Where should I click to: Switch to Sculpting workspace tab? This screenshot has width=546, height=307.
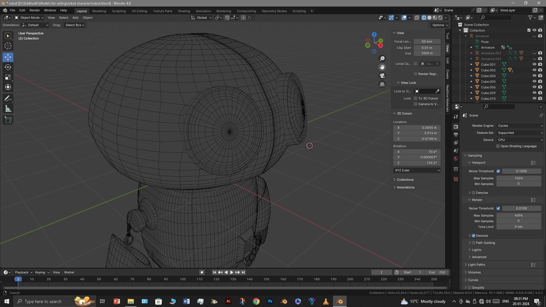click(119, 11)
